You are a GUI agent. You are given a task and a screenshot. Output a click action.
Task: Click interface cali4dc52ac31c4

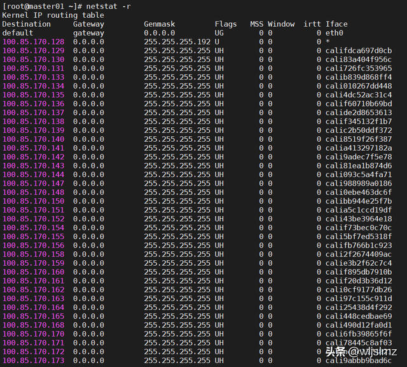coord(359,95)
